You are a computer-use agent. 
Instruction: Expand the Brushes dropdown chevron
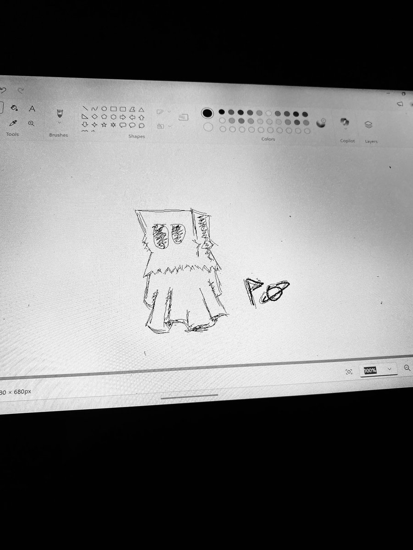(x=59, y=123)
